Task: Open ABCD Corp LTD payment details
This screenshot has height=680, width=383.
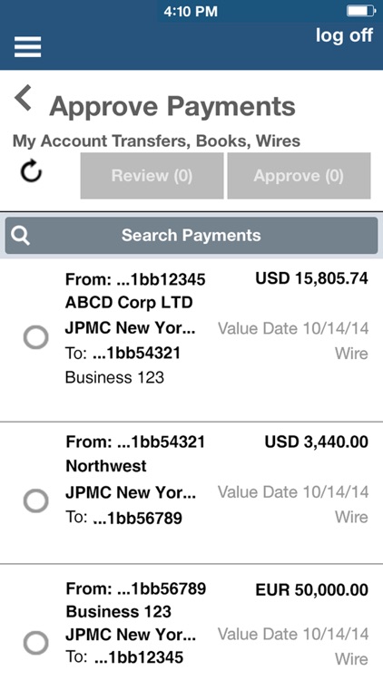Action: coord(191,340)
